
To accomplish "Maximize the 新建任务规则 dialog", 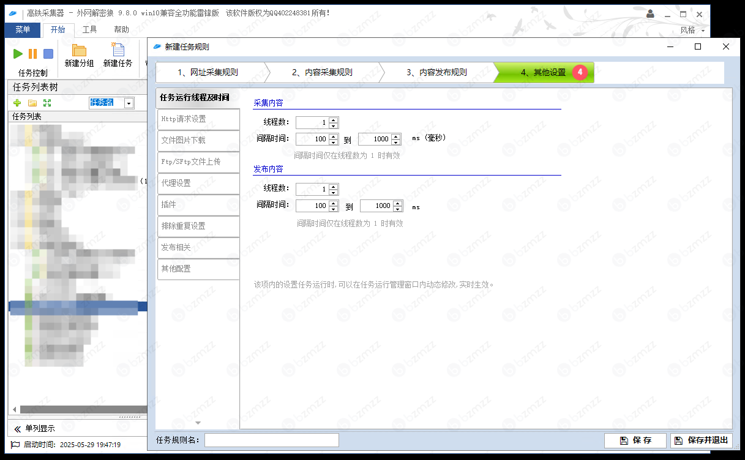I will 697,46.
